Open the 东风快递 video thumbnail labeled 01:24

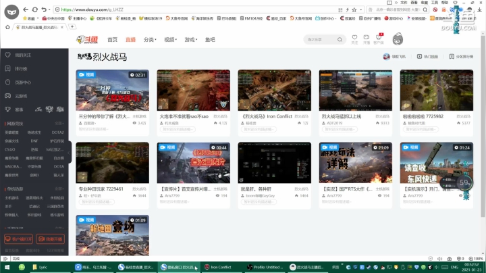[x=437, y=163]
